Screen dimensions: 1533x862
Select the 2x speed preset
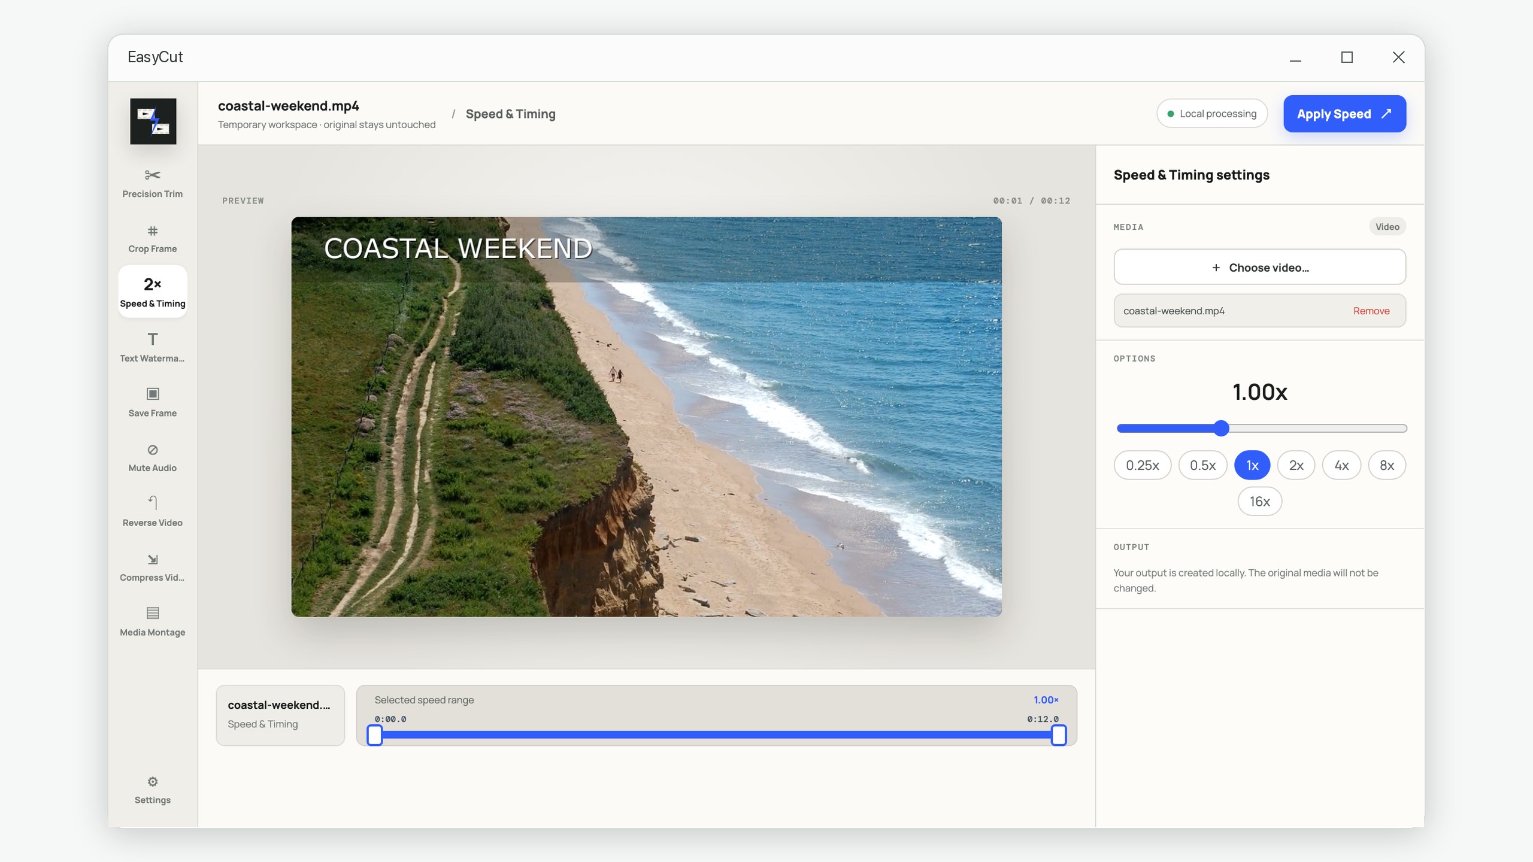1296,465
